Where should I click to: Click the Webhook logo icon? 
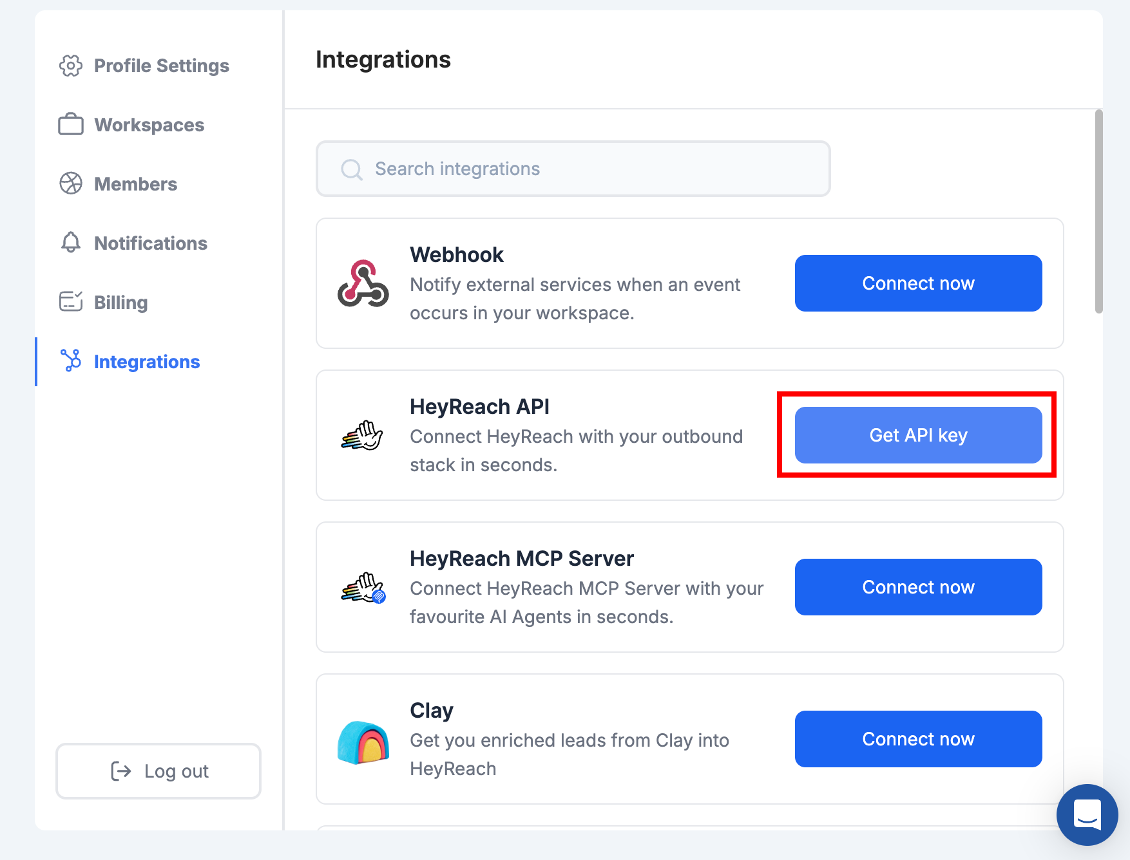tap(363, 283)
